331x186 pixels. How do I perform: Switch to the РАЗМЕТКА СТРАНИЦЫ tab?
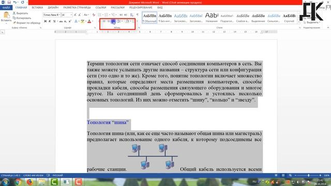77,8
